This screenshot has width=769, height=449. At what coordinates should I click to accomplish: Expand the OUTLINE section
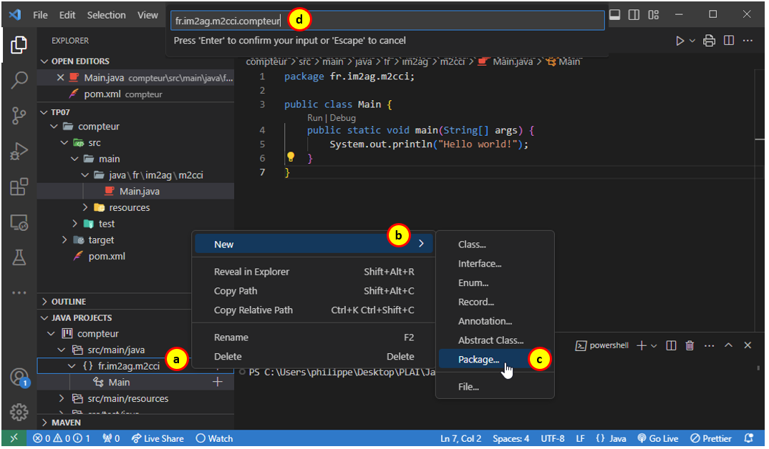(69, 302)
